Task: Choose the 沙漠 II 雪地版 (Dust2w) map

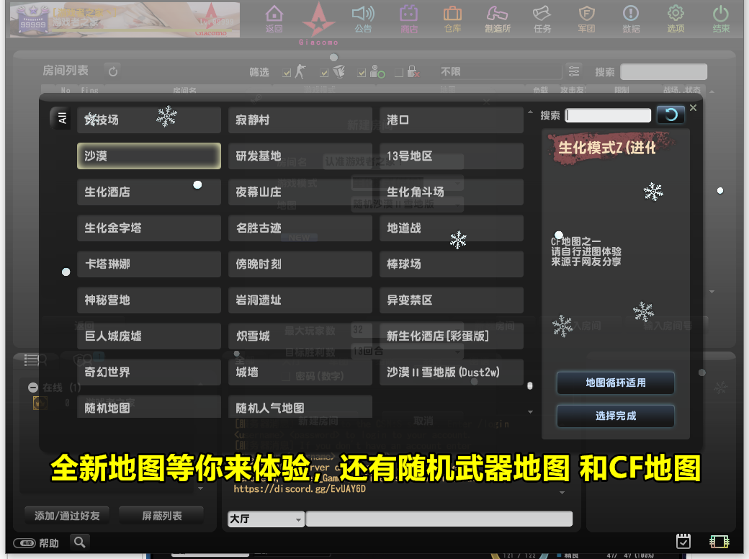Action: pyautogui.click(x=452, y=372)
